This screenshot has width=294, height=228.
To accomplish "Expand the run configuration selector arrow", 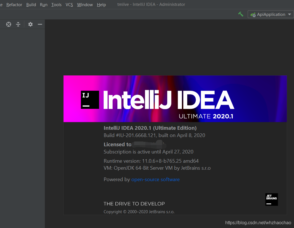I will click(x=289, y=14).
